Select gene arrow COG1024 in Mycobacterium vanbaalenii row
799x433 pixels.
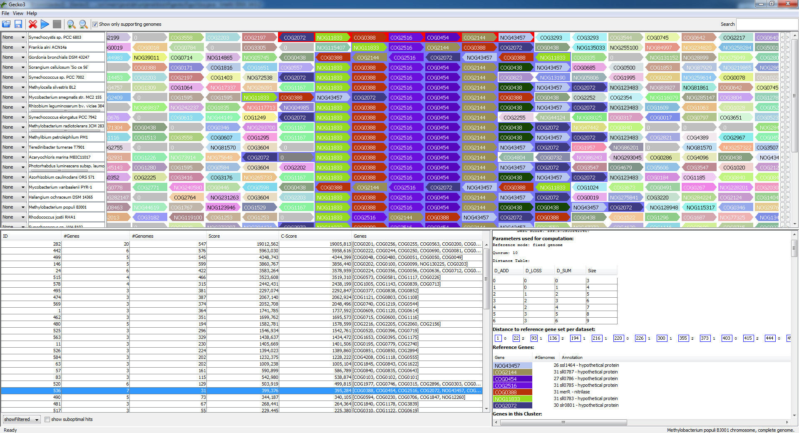589,187
